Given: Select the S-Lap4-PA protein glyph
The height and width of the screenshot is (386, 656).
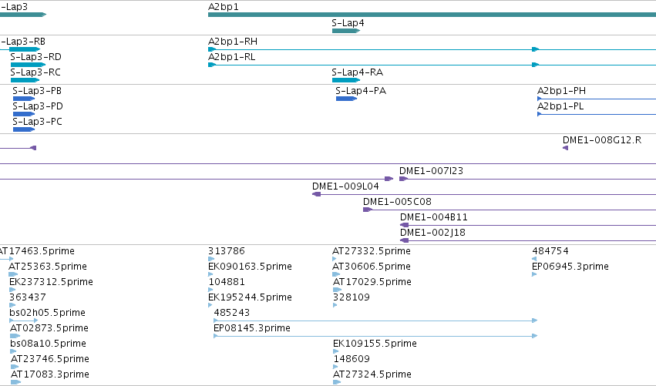Looking at the screenshot, I should pyautogui.click(x=346, y=99).
